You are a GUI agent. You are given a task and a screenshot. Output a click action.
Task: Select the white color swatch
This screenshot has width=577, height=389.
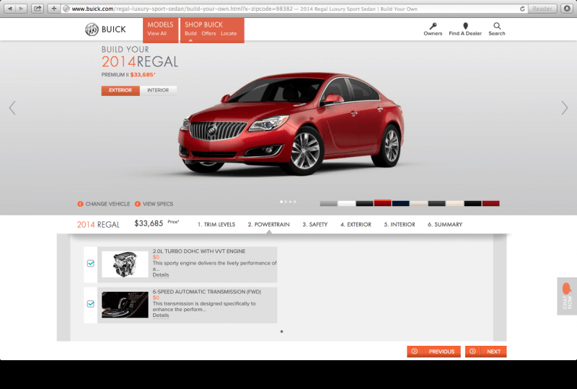pyautogui.click(x=347, y=203)
